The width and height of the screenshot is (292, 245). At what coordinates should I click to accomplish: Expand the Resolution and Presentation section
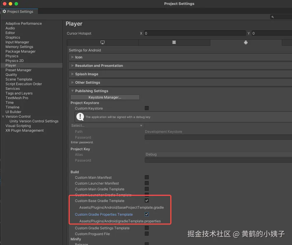[72, 66]
